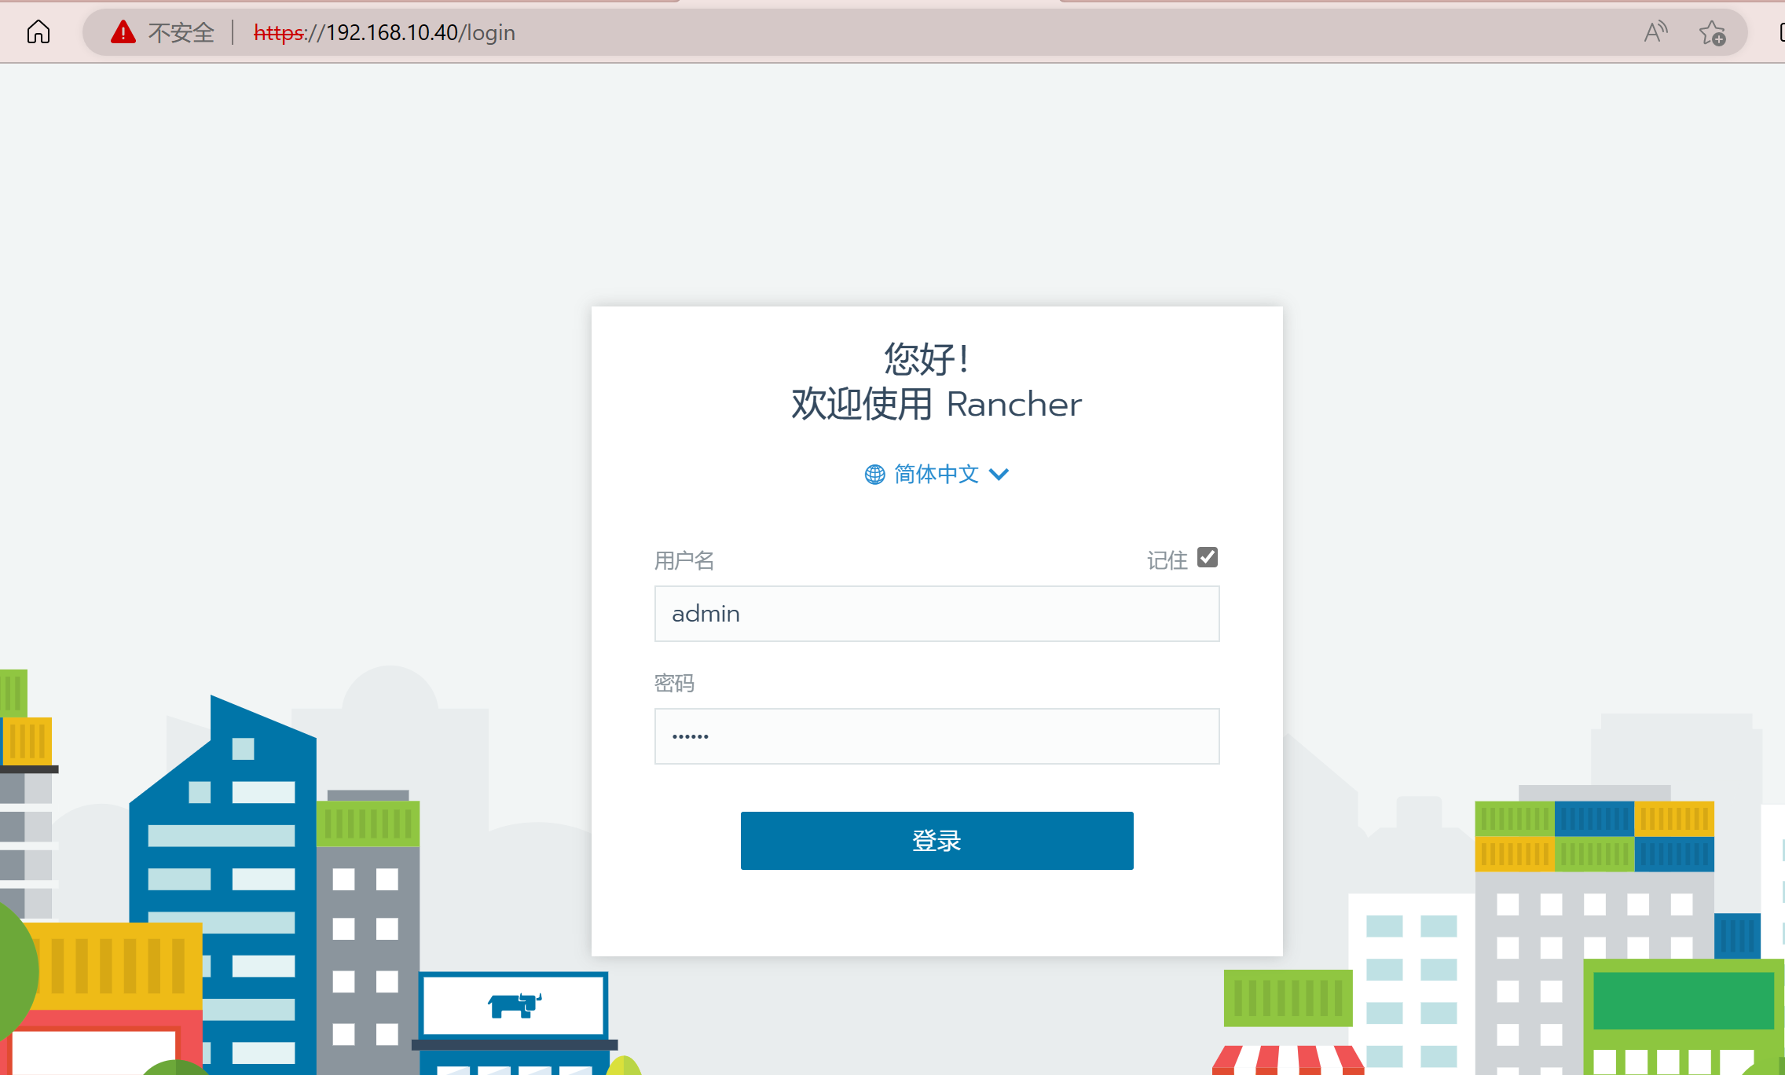Image resolution: width=1785 pixels, height=1075 pixels.
Task: Toggle the 记住 remember me checkbox
Action: [x=1208, y=557]
